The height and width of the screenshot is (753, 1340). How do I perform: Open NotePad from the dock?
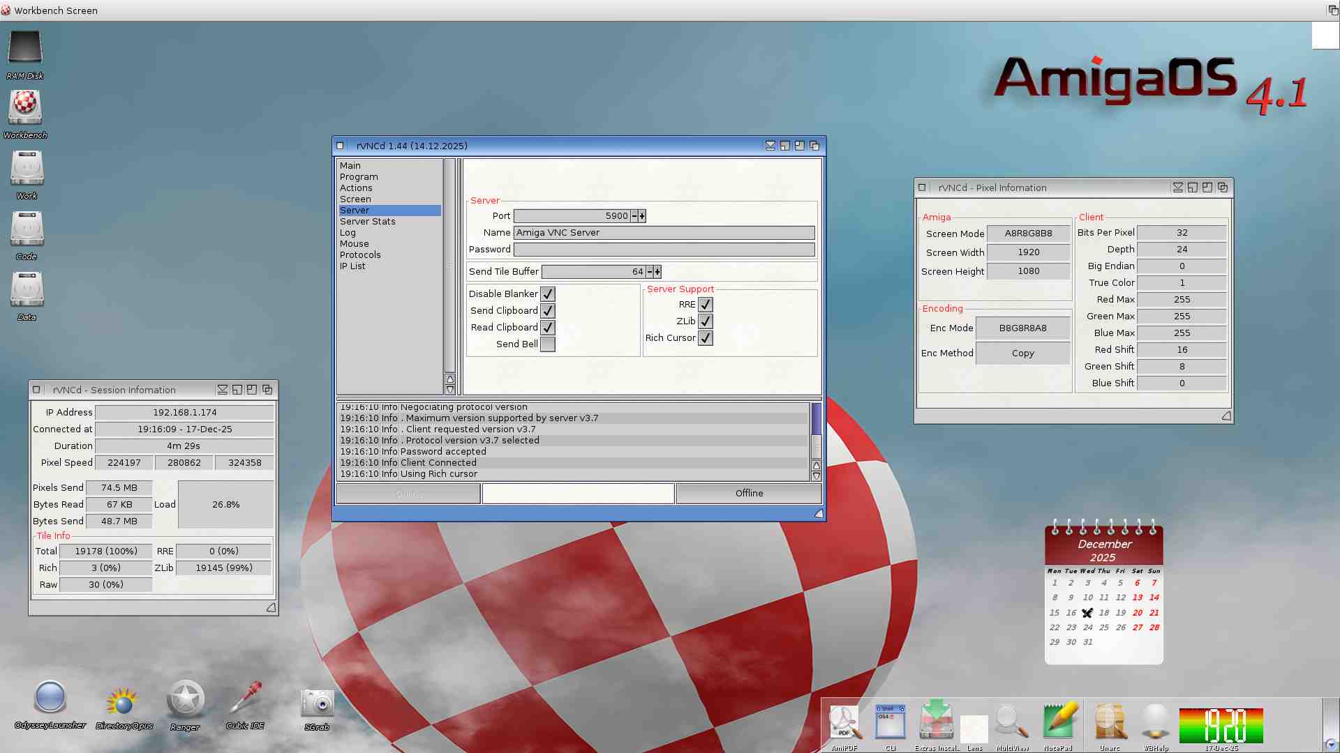pyautogui.click(x=1059, y=722)
